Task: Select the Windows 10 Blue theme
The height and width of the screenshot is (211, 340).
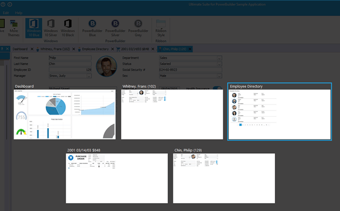Action: pos(34,28)
